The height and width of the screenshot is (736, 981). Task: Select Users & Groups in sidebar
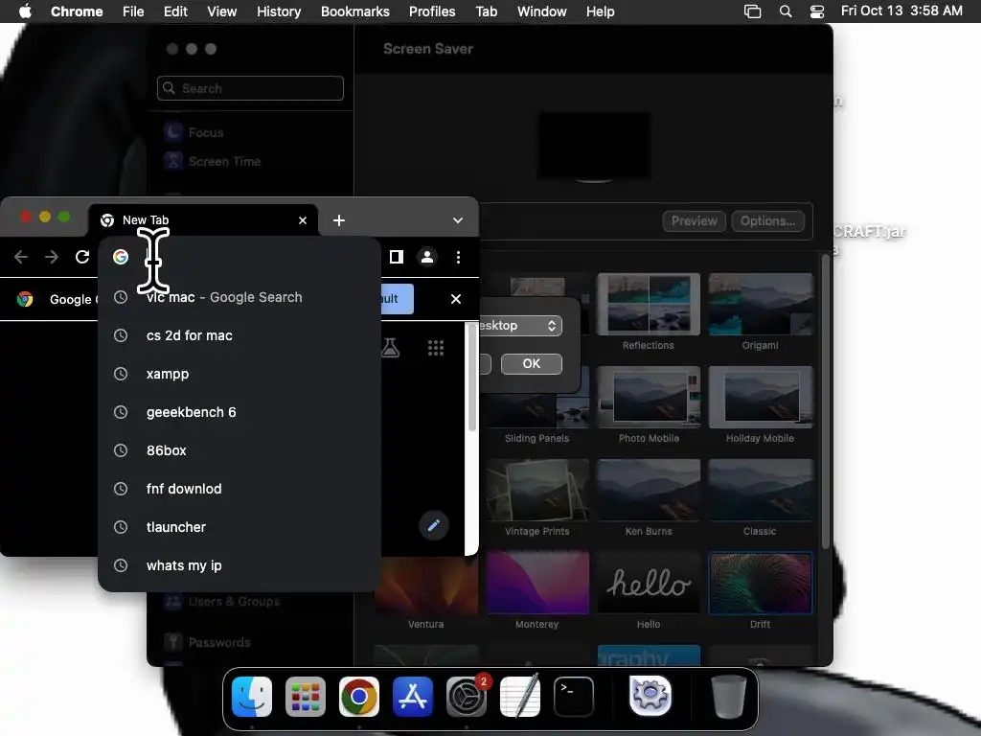coord(234,602)
